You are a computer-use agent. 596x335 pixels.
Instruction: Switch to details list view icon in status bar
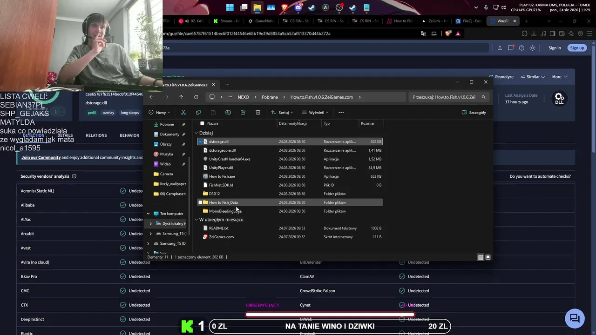(481, 257)
